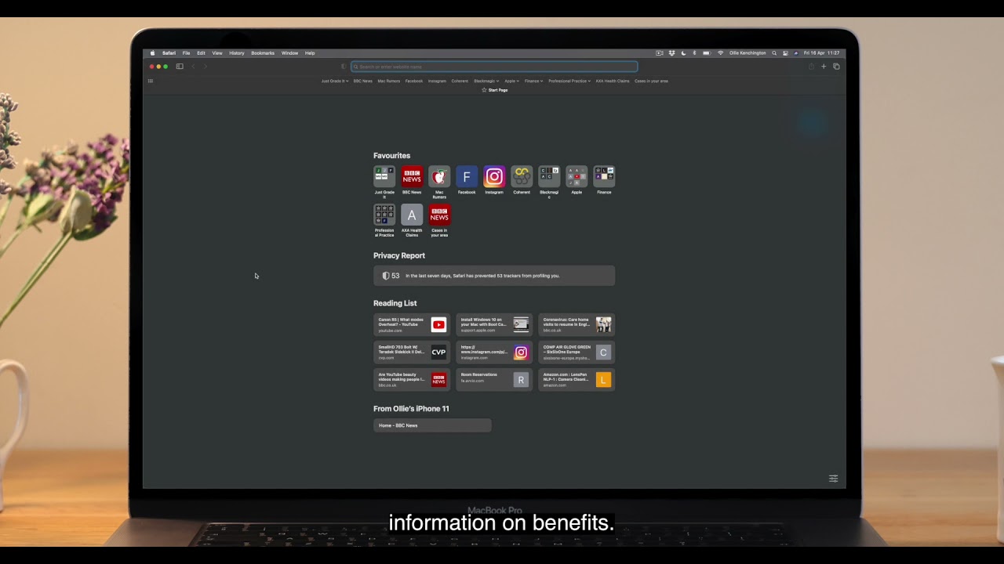
Task: Select the Start Page tab
Action: [x=494, y=90]
